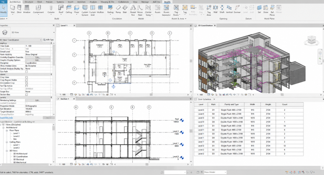Open 3D Electrical view in Project Browser
Image resolution: width=324 pixels, height=175 pixels.
[19, 160]
